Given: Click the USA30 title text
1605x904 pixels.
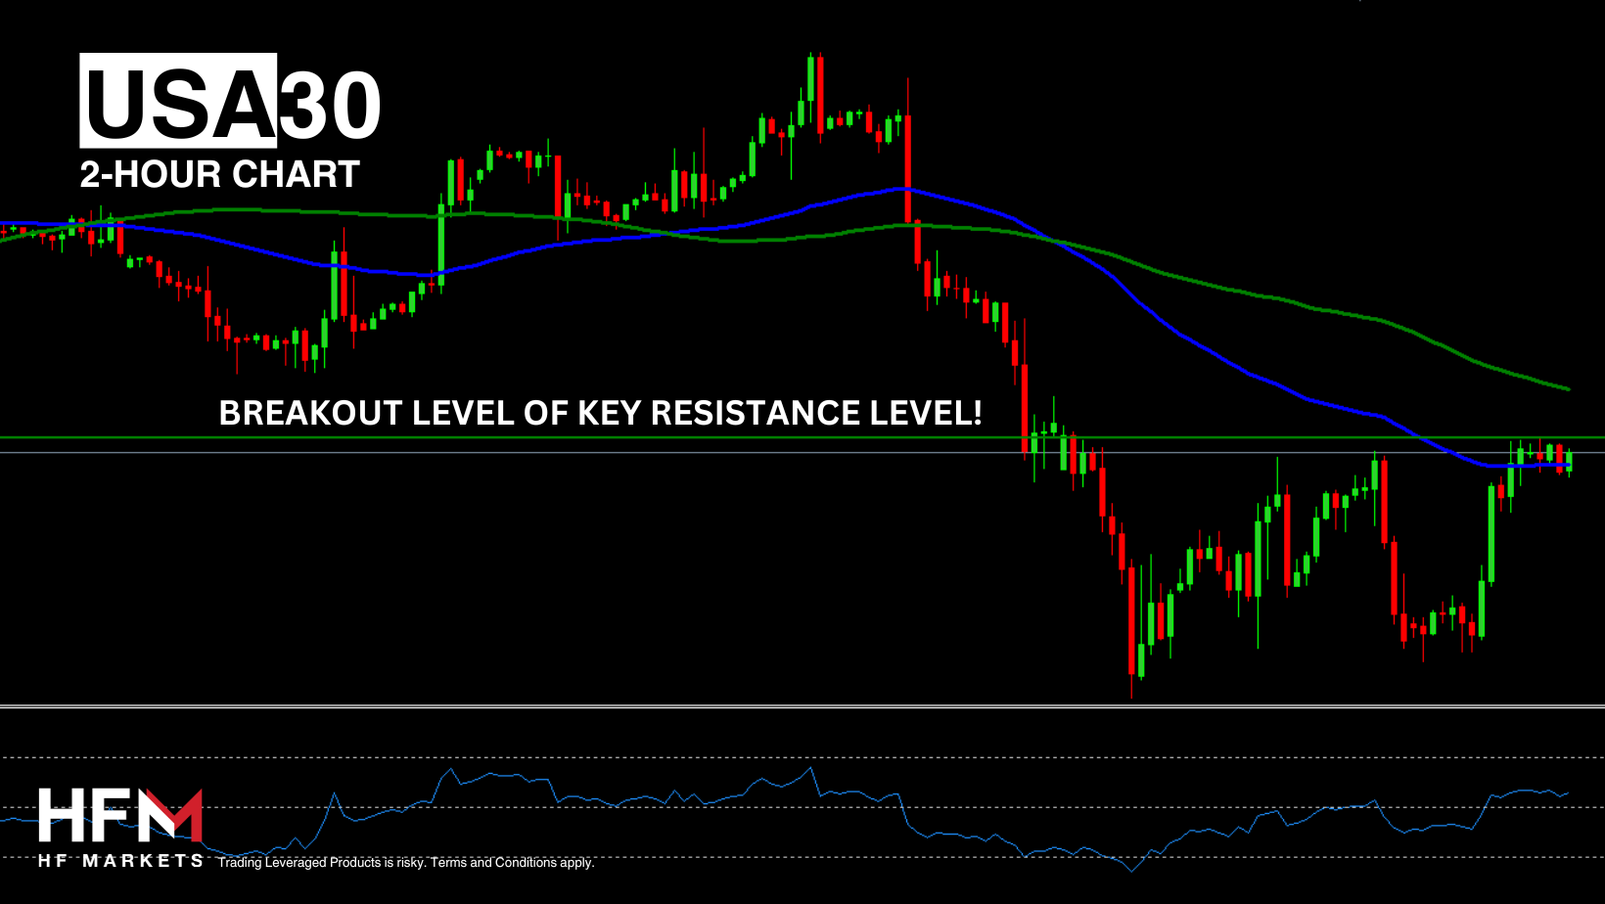Looking at the screenshot, I should click(231, 102).
